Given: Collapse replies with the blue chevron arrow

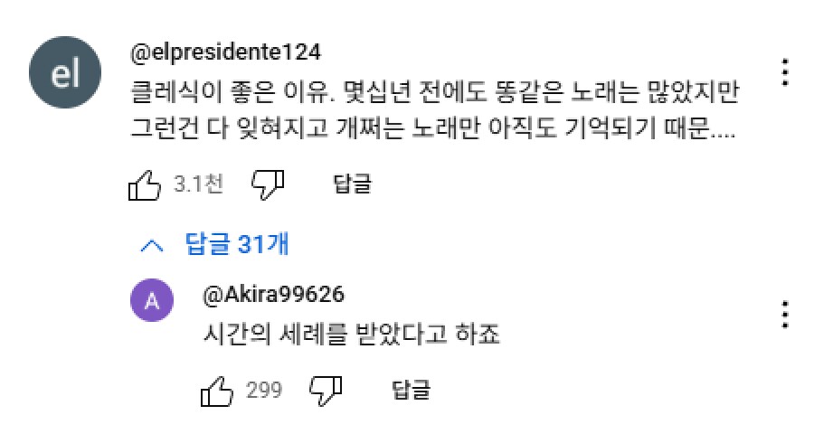Looking at the screenshot, I should tap(152, 244).
